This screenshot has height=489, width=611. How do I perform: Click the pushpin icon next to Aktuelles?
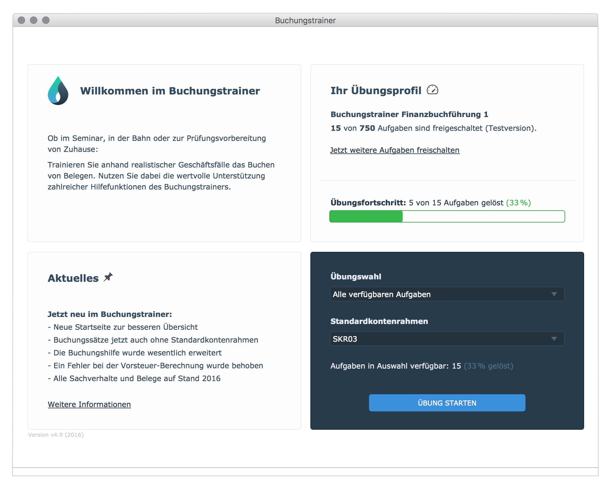108,277
